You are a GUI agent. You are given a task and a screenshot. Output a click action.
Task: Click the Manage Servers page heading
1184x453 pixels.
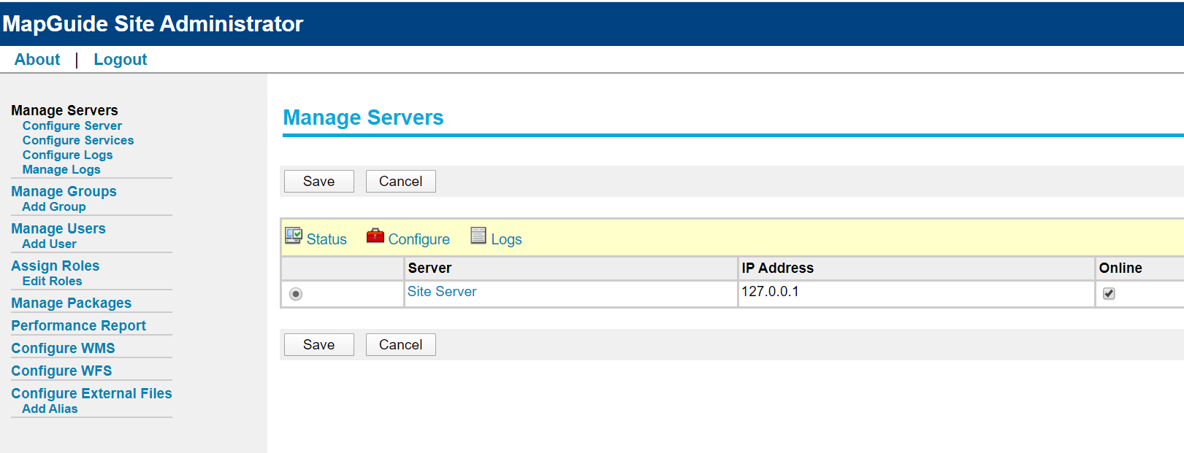point(363,117)
